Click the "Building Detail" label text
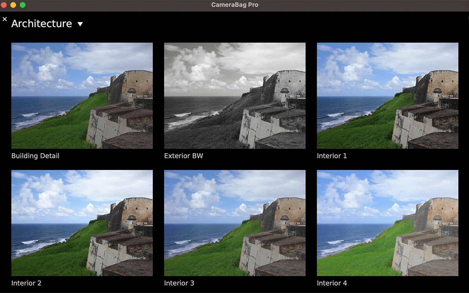This screenshot has height=293, width=469. coord(35,156)
